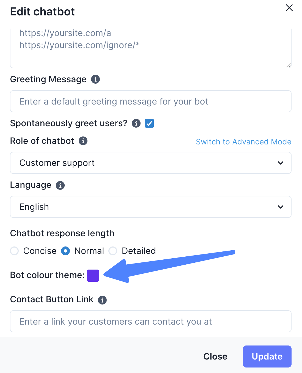Open the Bot colour theme swatch
The width and height of the screenshot is (302, 373).
(x=93, y=275)
